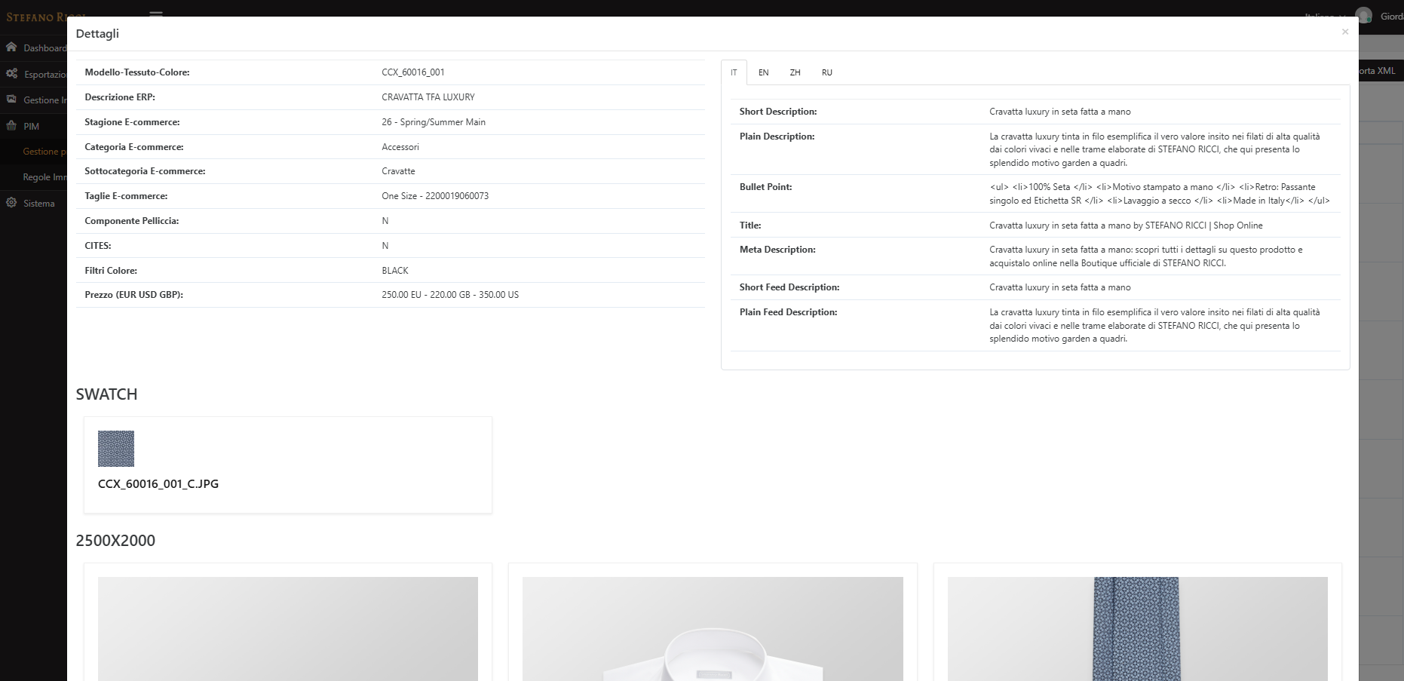Select the season value 26 - Spring/Summer Main

[x=434, y=122]
